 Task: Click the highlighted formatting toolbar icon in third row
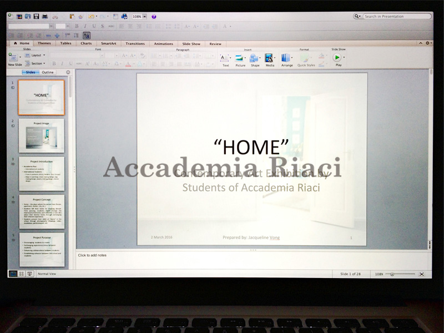[x=87, y=36]
